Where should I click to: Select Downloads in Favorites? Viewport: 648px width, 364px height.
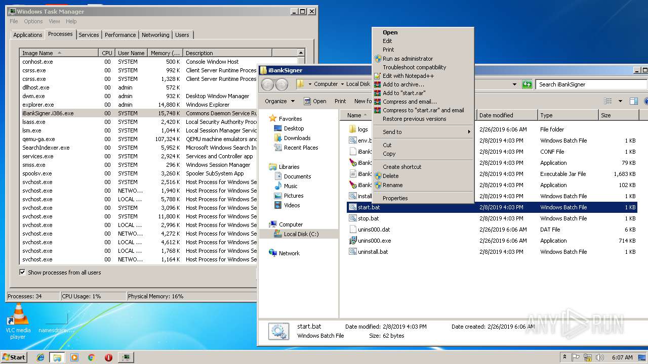(297, 138)
